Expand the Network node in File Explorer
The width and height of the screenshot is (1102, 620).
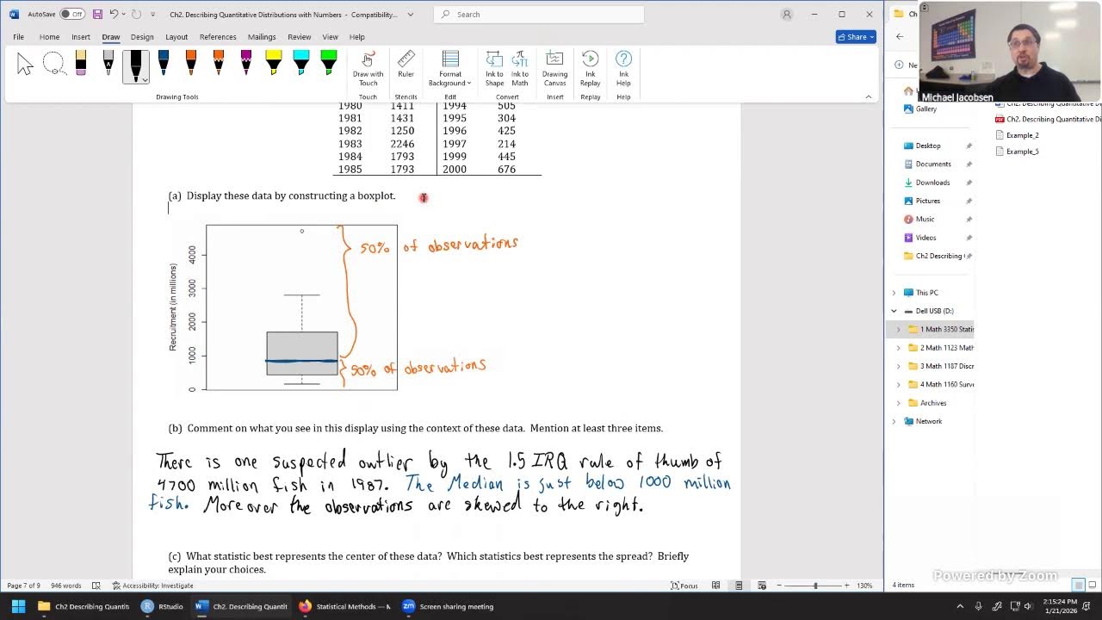[x=894, y=421]
